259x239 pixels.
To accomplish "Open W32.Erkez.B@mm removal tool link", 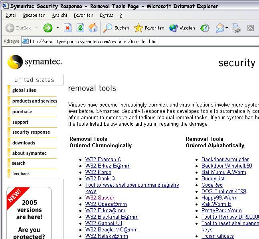I will pos(108,166).
